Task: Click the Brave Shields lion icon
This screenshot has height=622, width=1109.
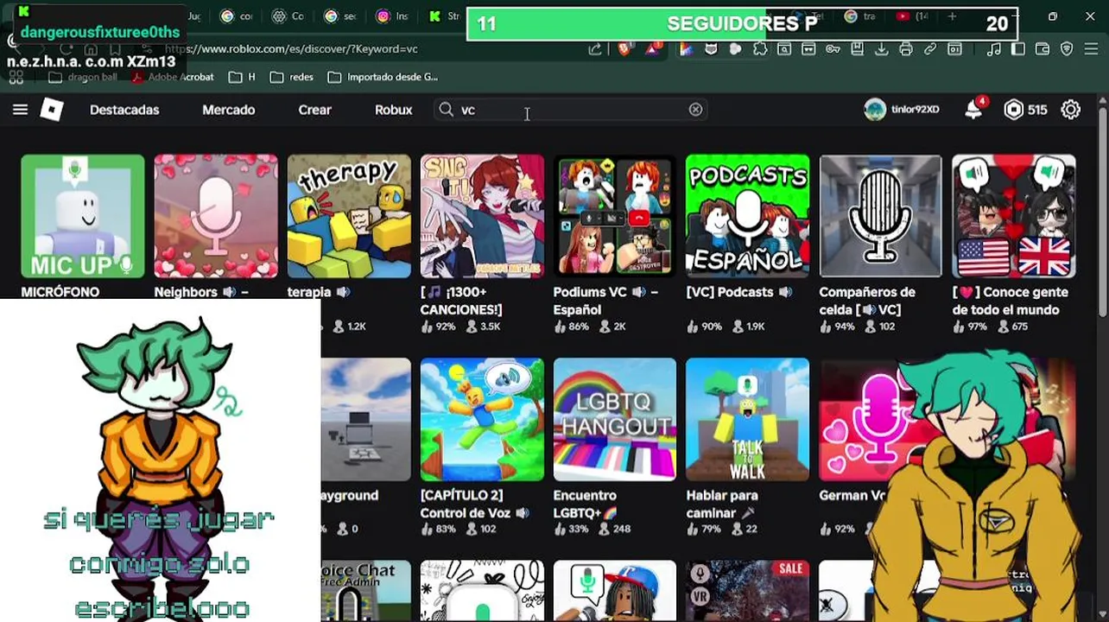Action: (624, 49)
